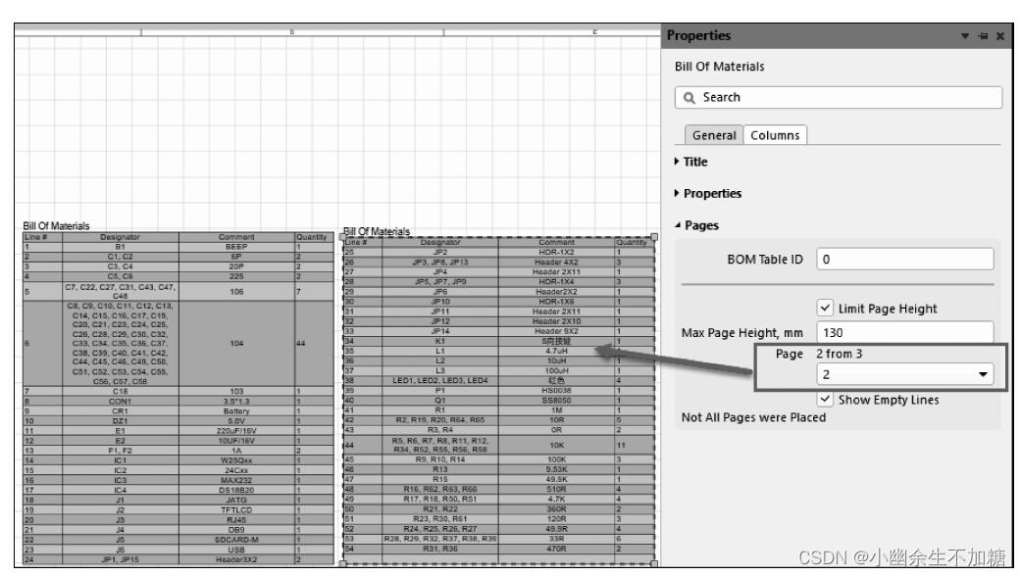This screenshot has height=576, width=1021.
Task: Select the DZ1 designator cell
Action: point(120,420)
